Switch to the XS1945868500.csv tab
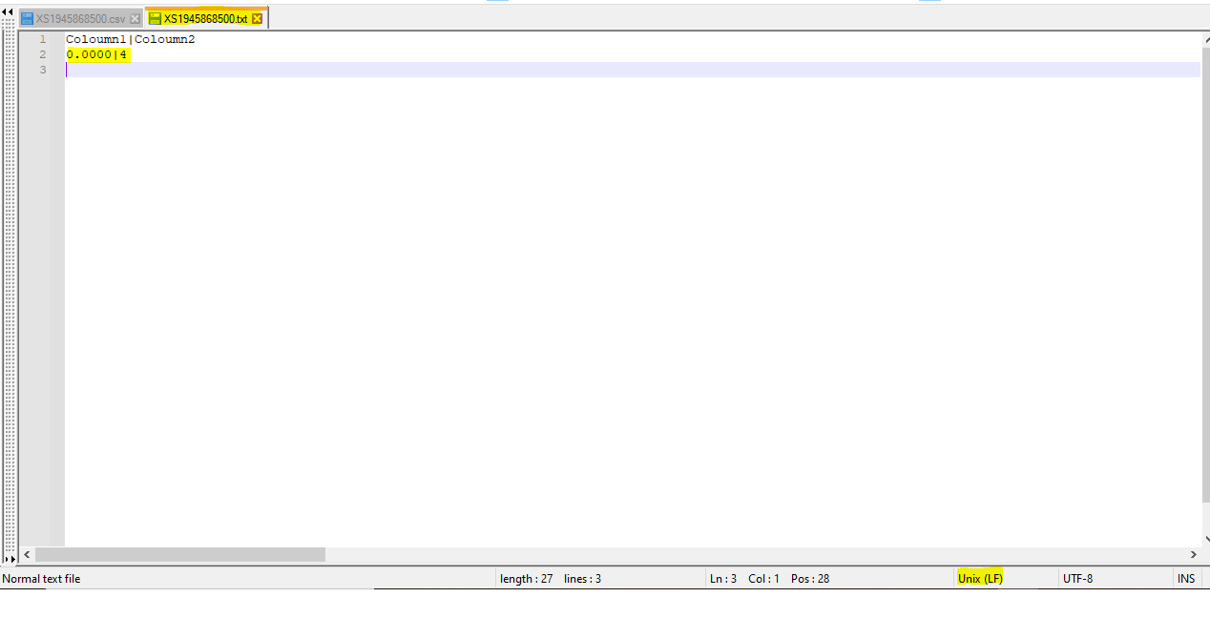The image size is (1210, 618). click(x=80, y=19)
